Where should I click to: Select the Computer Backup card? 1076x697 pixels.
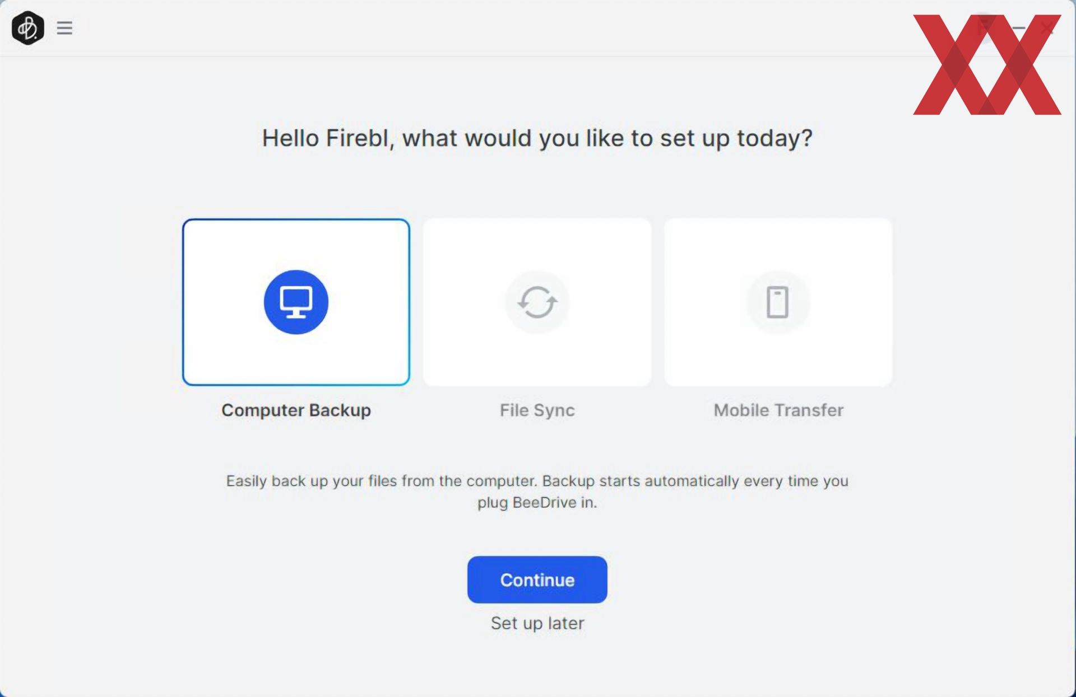pos(296,302)
